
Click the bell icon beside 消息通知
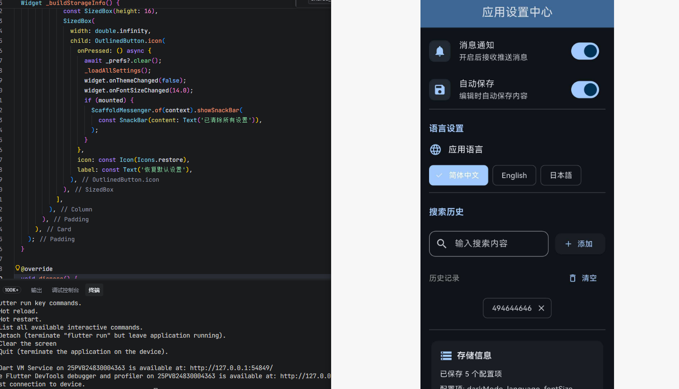439,51
